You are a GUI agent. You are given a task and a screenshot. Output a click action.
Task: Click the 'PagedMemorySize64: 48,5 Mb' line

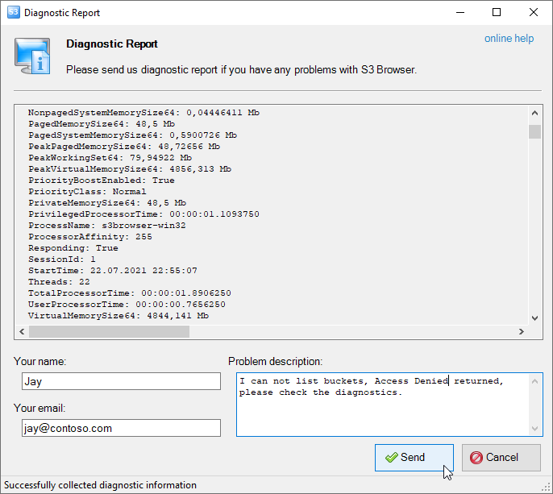pos(102,124)
